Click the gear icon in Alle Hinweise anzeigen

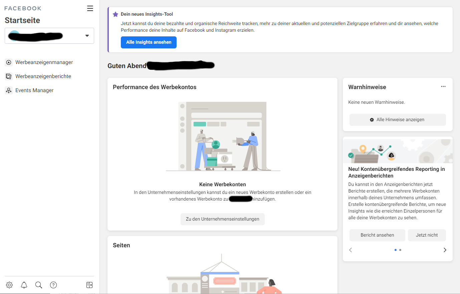click(x=372, y=120)
